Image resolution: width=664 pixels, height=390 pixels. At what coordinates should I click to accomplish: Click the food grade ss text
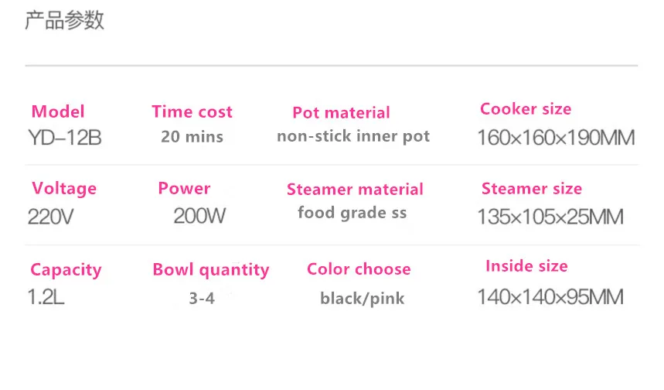point(352,212)
